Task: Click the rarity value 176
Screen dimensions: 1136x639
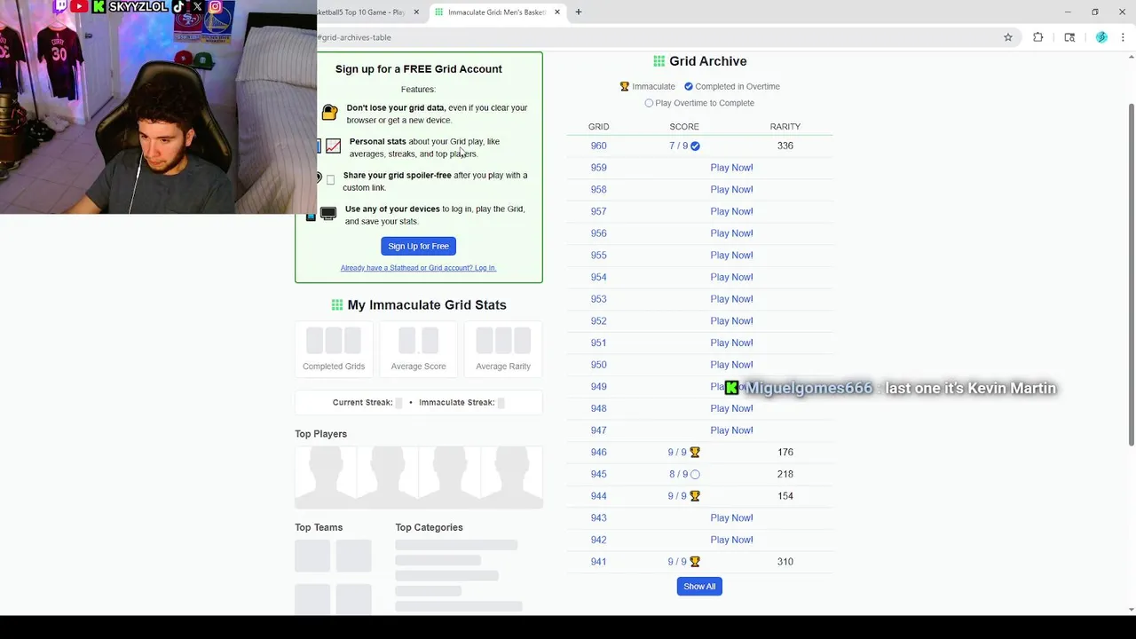Action: [x=785, y=453]
